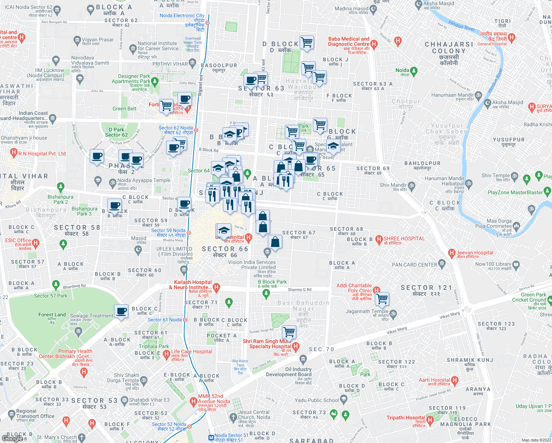This screenshot has width=552, height=443.
Task: Click the Google logo in the bottom corner
Action: point(13,439)
